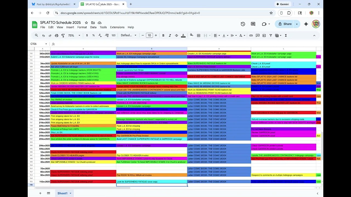Create a filter with funnel icon
351x197 pixels.
point(271,35)
